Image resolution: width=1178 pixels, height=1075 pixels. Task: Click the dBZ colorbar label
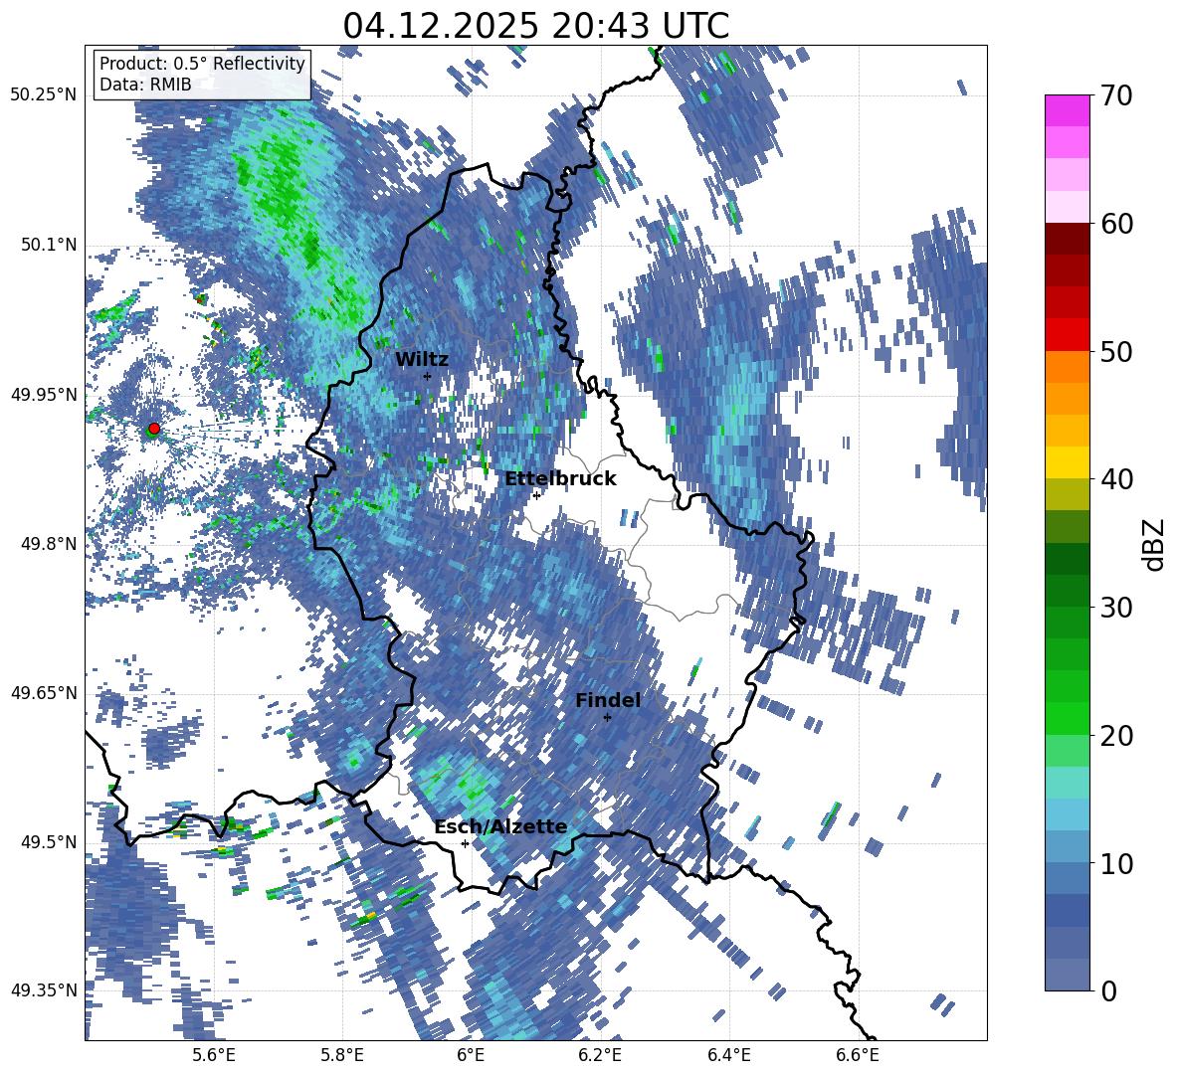pyautogui.click(x=1154, y=544)
